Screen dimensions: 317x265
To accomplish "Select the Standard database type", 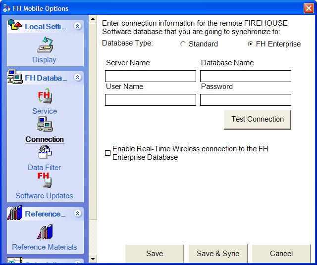I will [x=183, y=44].
